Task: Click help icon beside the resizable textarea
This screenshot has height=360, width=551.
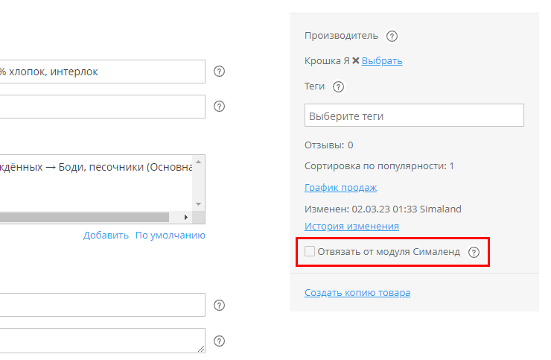Action: click(219, 341)
